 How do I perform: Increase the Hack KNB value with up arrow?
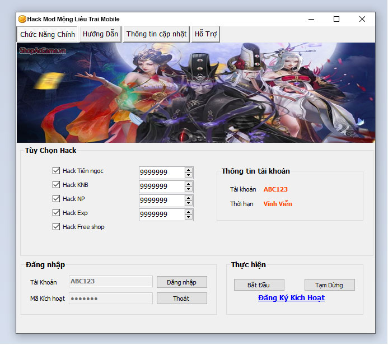pyautogui.click(x=189, y=184)
